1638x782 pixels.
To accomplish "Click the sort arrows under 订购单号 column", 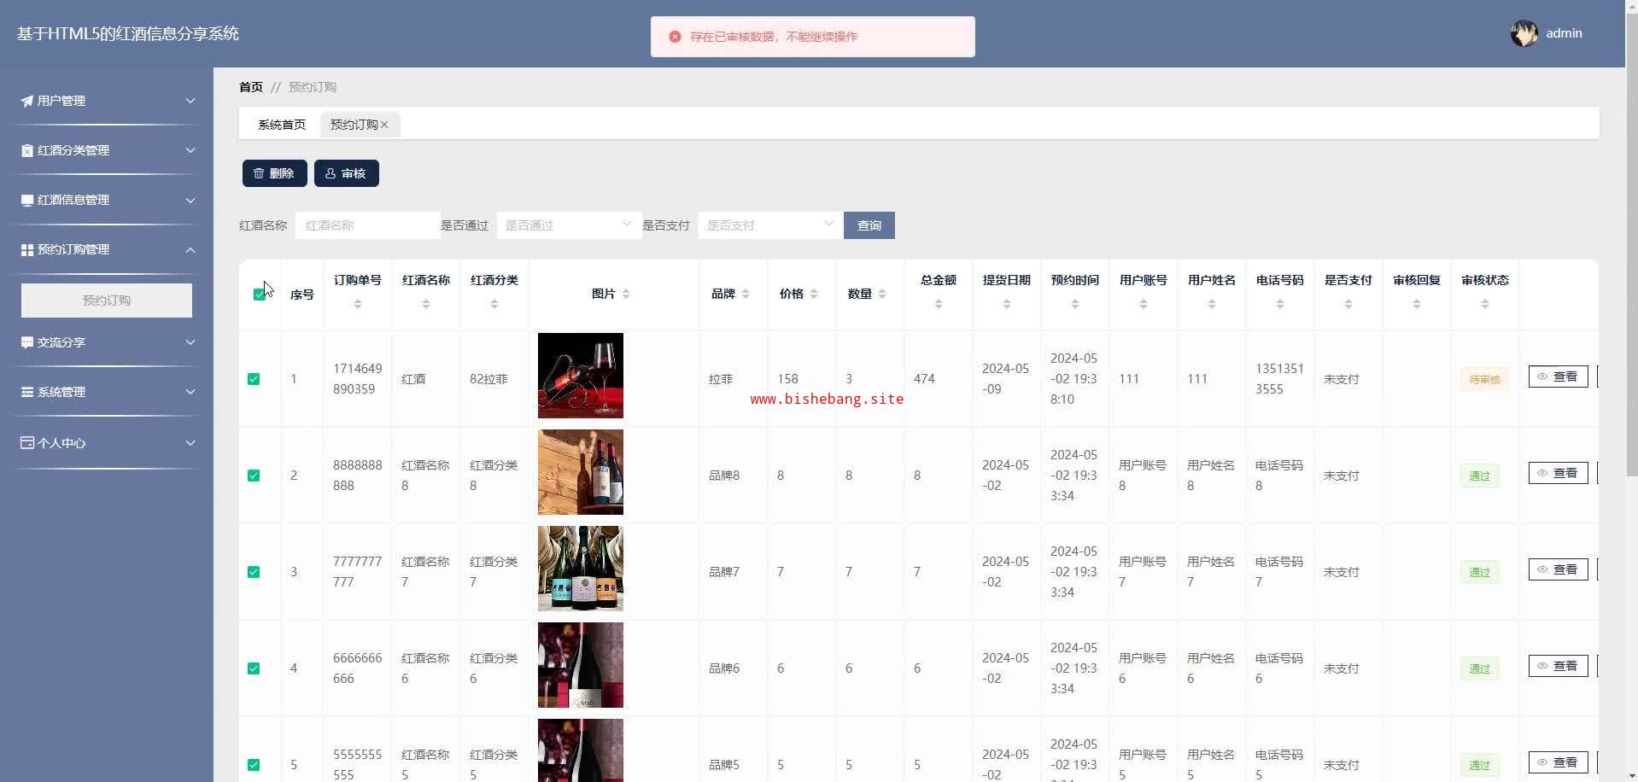I will click(358, 304).
